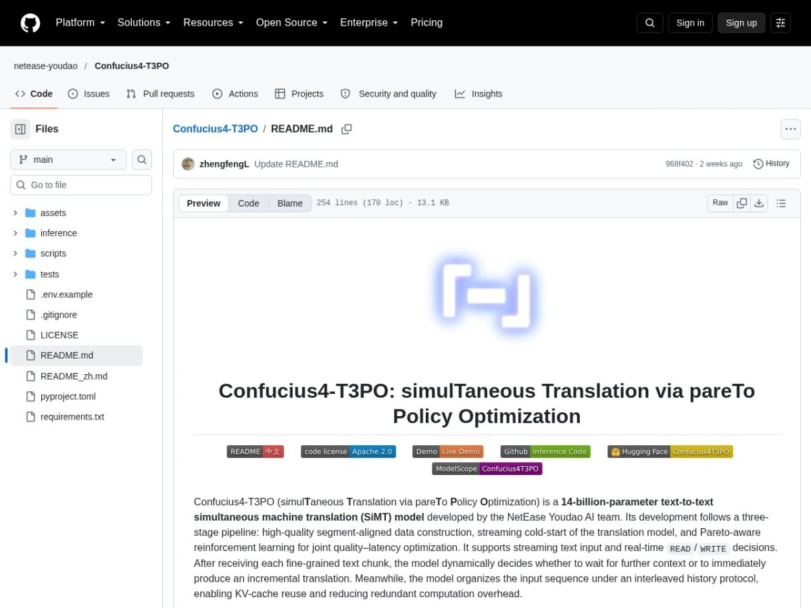This screenshot has height=608, width=811.
Task: Open the search magnifier in header
Action: (649, 23)
